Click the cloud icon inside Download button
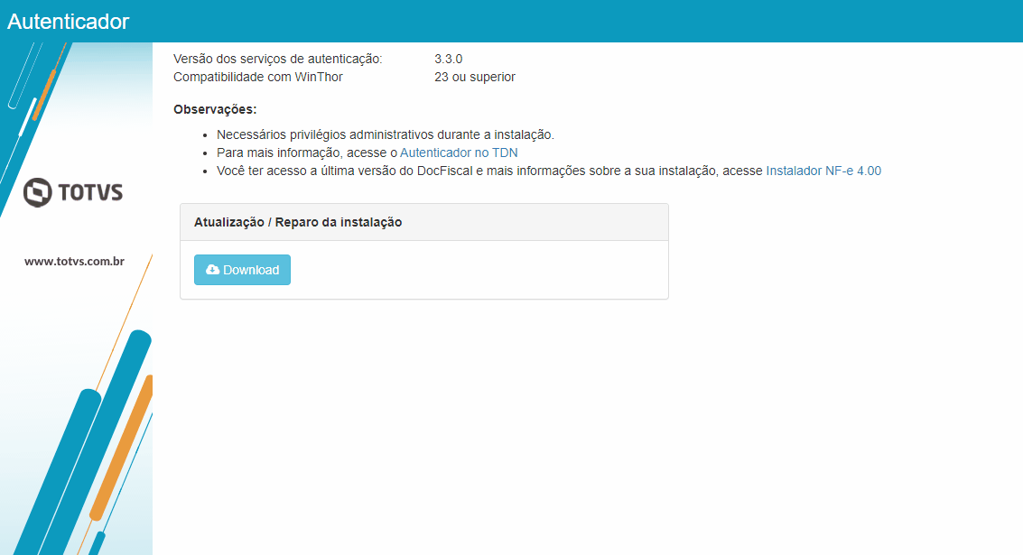The width and height of the screenshot is (1023, 555). [x=213, y=269]
